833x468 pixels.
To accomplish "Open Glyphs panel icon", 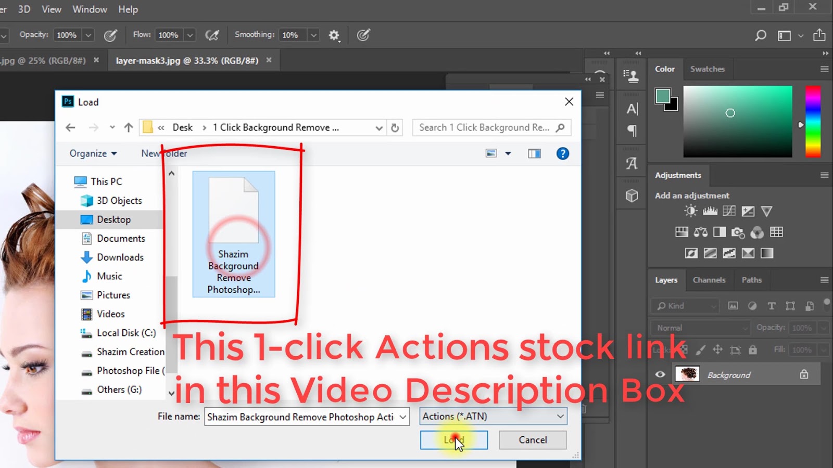I will [x=632, y=163].
